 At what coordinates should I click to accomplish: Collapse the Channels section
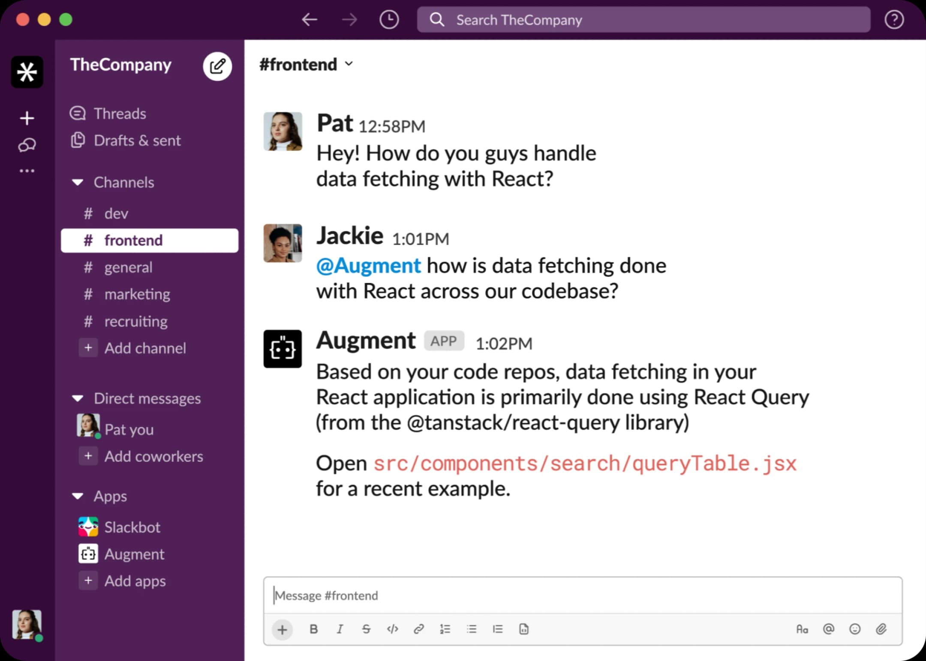(x=78, y=182)
